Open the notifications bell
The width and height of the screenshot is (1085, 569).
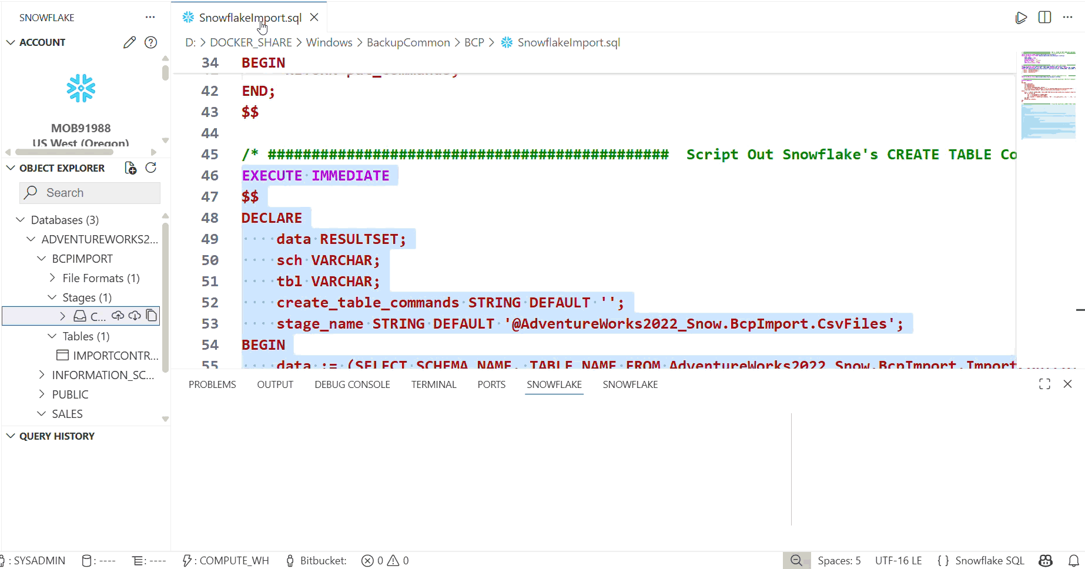point(1074,561)
